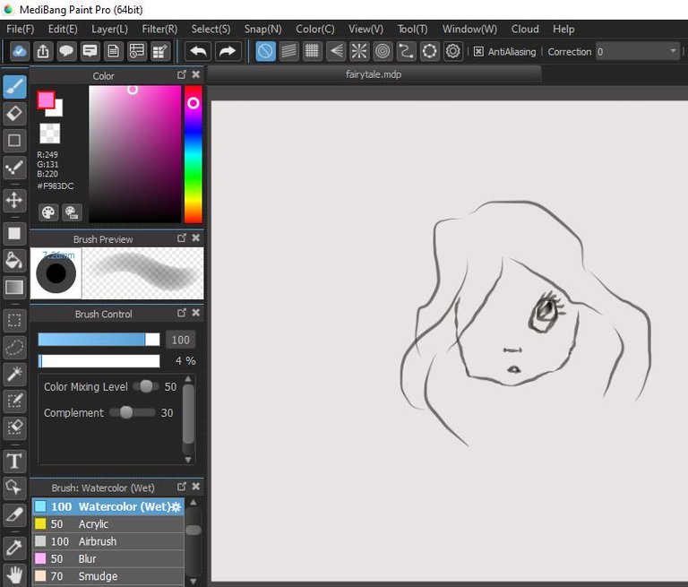Turn snap off
This screenshot has height=587, width=688.
click(265, 51)
